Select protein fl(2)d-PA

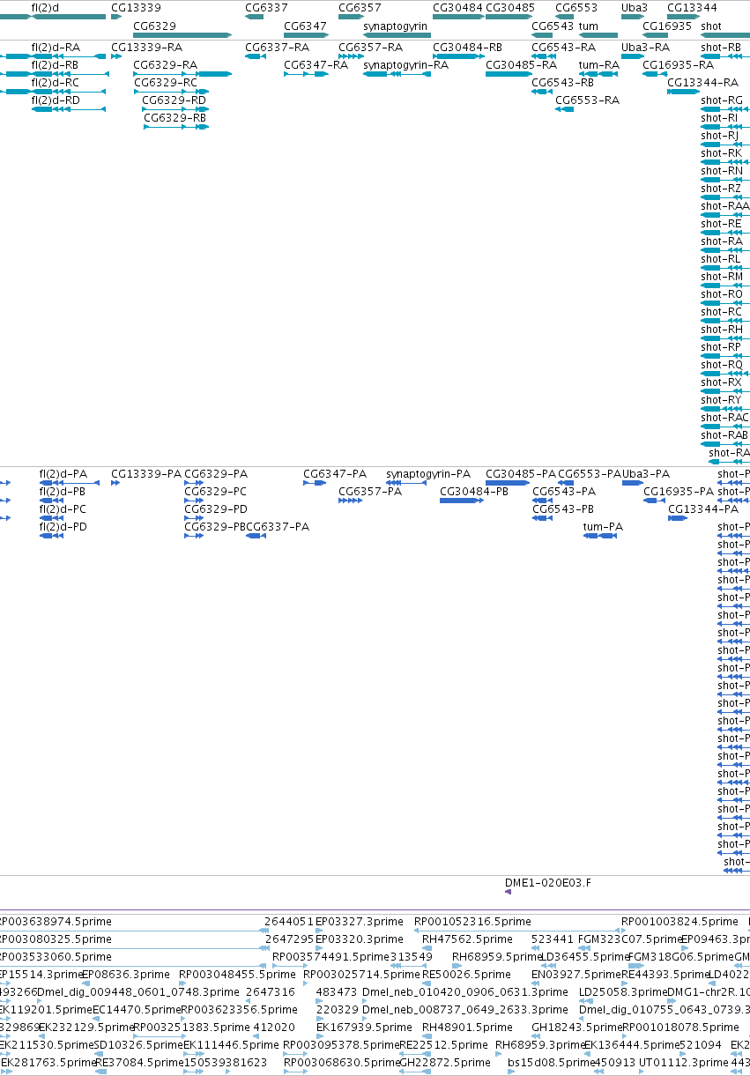click(63, 474)
